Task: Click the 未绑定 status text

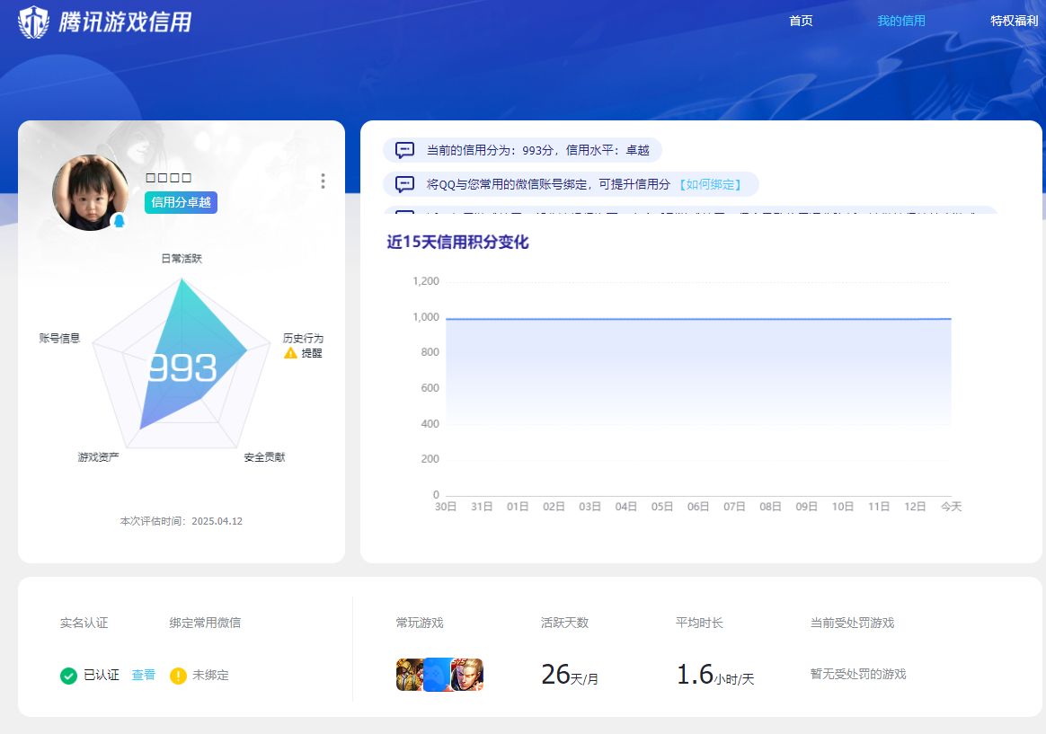Action: [x=211, y=675]
